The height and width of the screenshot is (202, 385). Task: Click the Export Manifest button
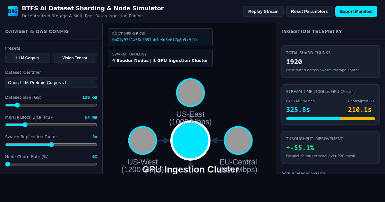click(x=356, y=11)
